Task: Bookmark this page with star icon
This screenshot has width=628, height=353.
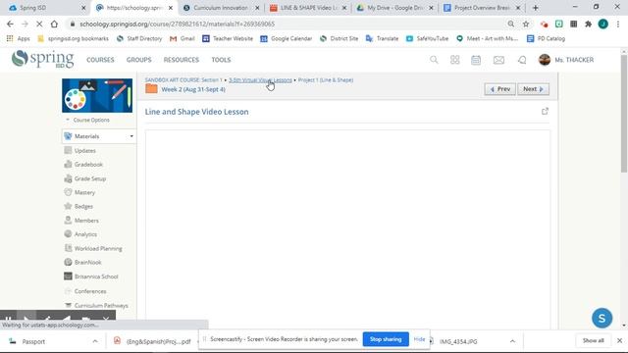Action: (526, 24)
